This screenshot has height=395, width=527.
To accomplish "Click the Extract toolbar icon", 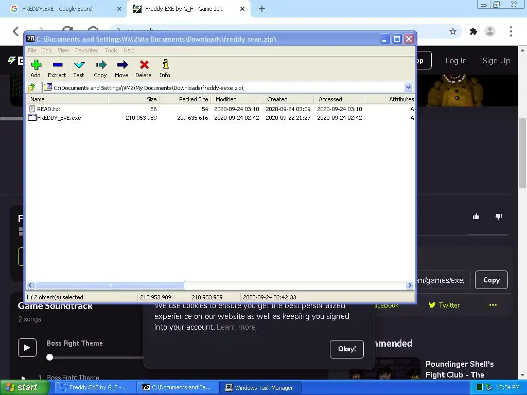I will point(58,65).
